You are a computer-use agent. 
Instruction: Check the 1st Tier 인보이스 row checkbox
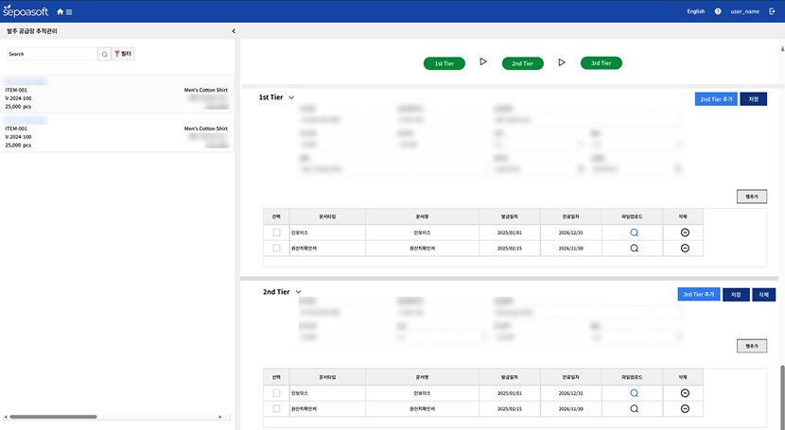276,232
